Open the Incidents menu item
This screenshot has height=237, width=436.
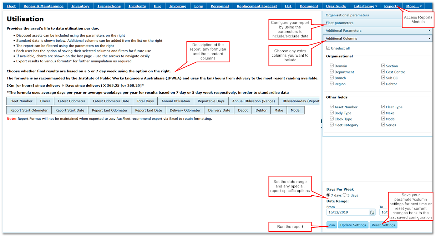pyautogui.click(x=137, y=6)
